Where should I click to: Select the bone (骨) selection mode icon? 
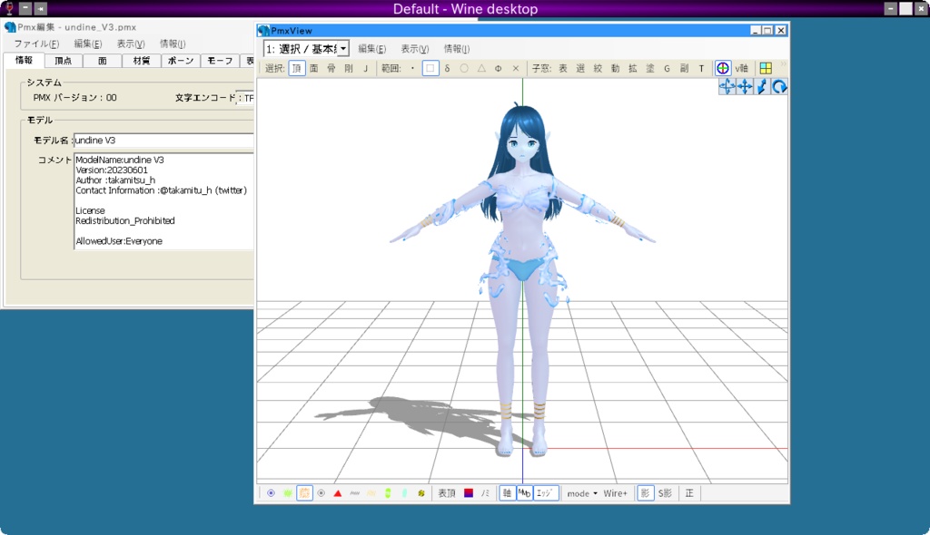tap(331, 68)
